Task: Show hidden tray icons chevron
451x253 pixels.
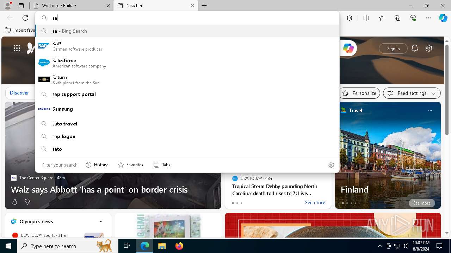Action: coord(380,246)
